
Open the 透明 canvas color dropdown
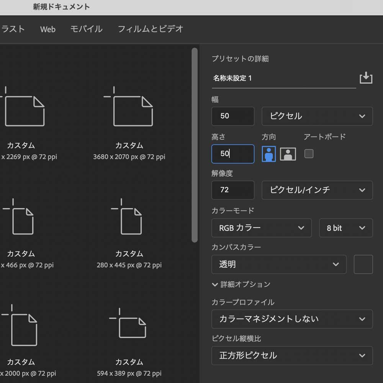(279, 264)
